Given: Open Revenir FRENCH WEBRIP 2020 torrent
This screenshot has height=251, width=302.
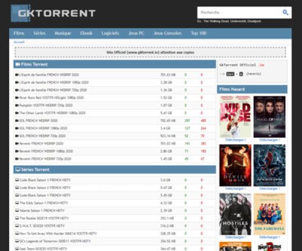Looking at the screenshot, I should click(x=41, y=144).
